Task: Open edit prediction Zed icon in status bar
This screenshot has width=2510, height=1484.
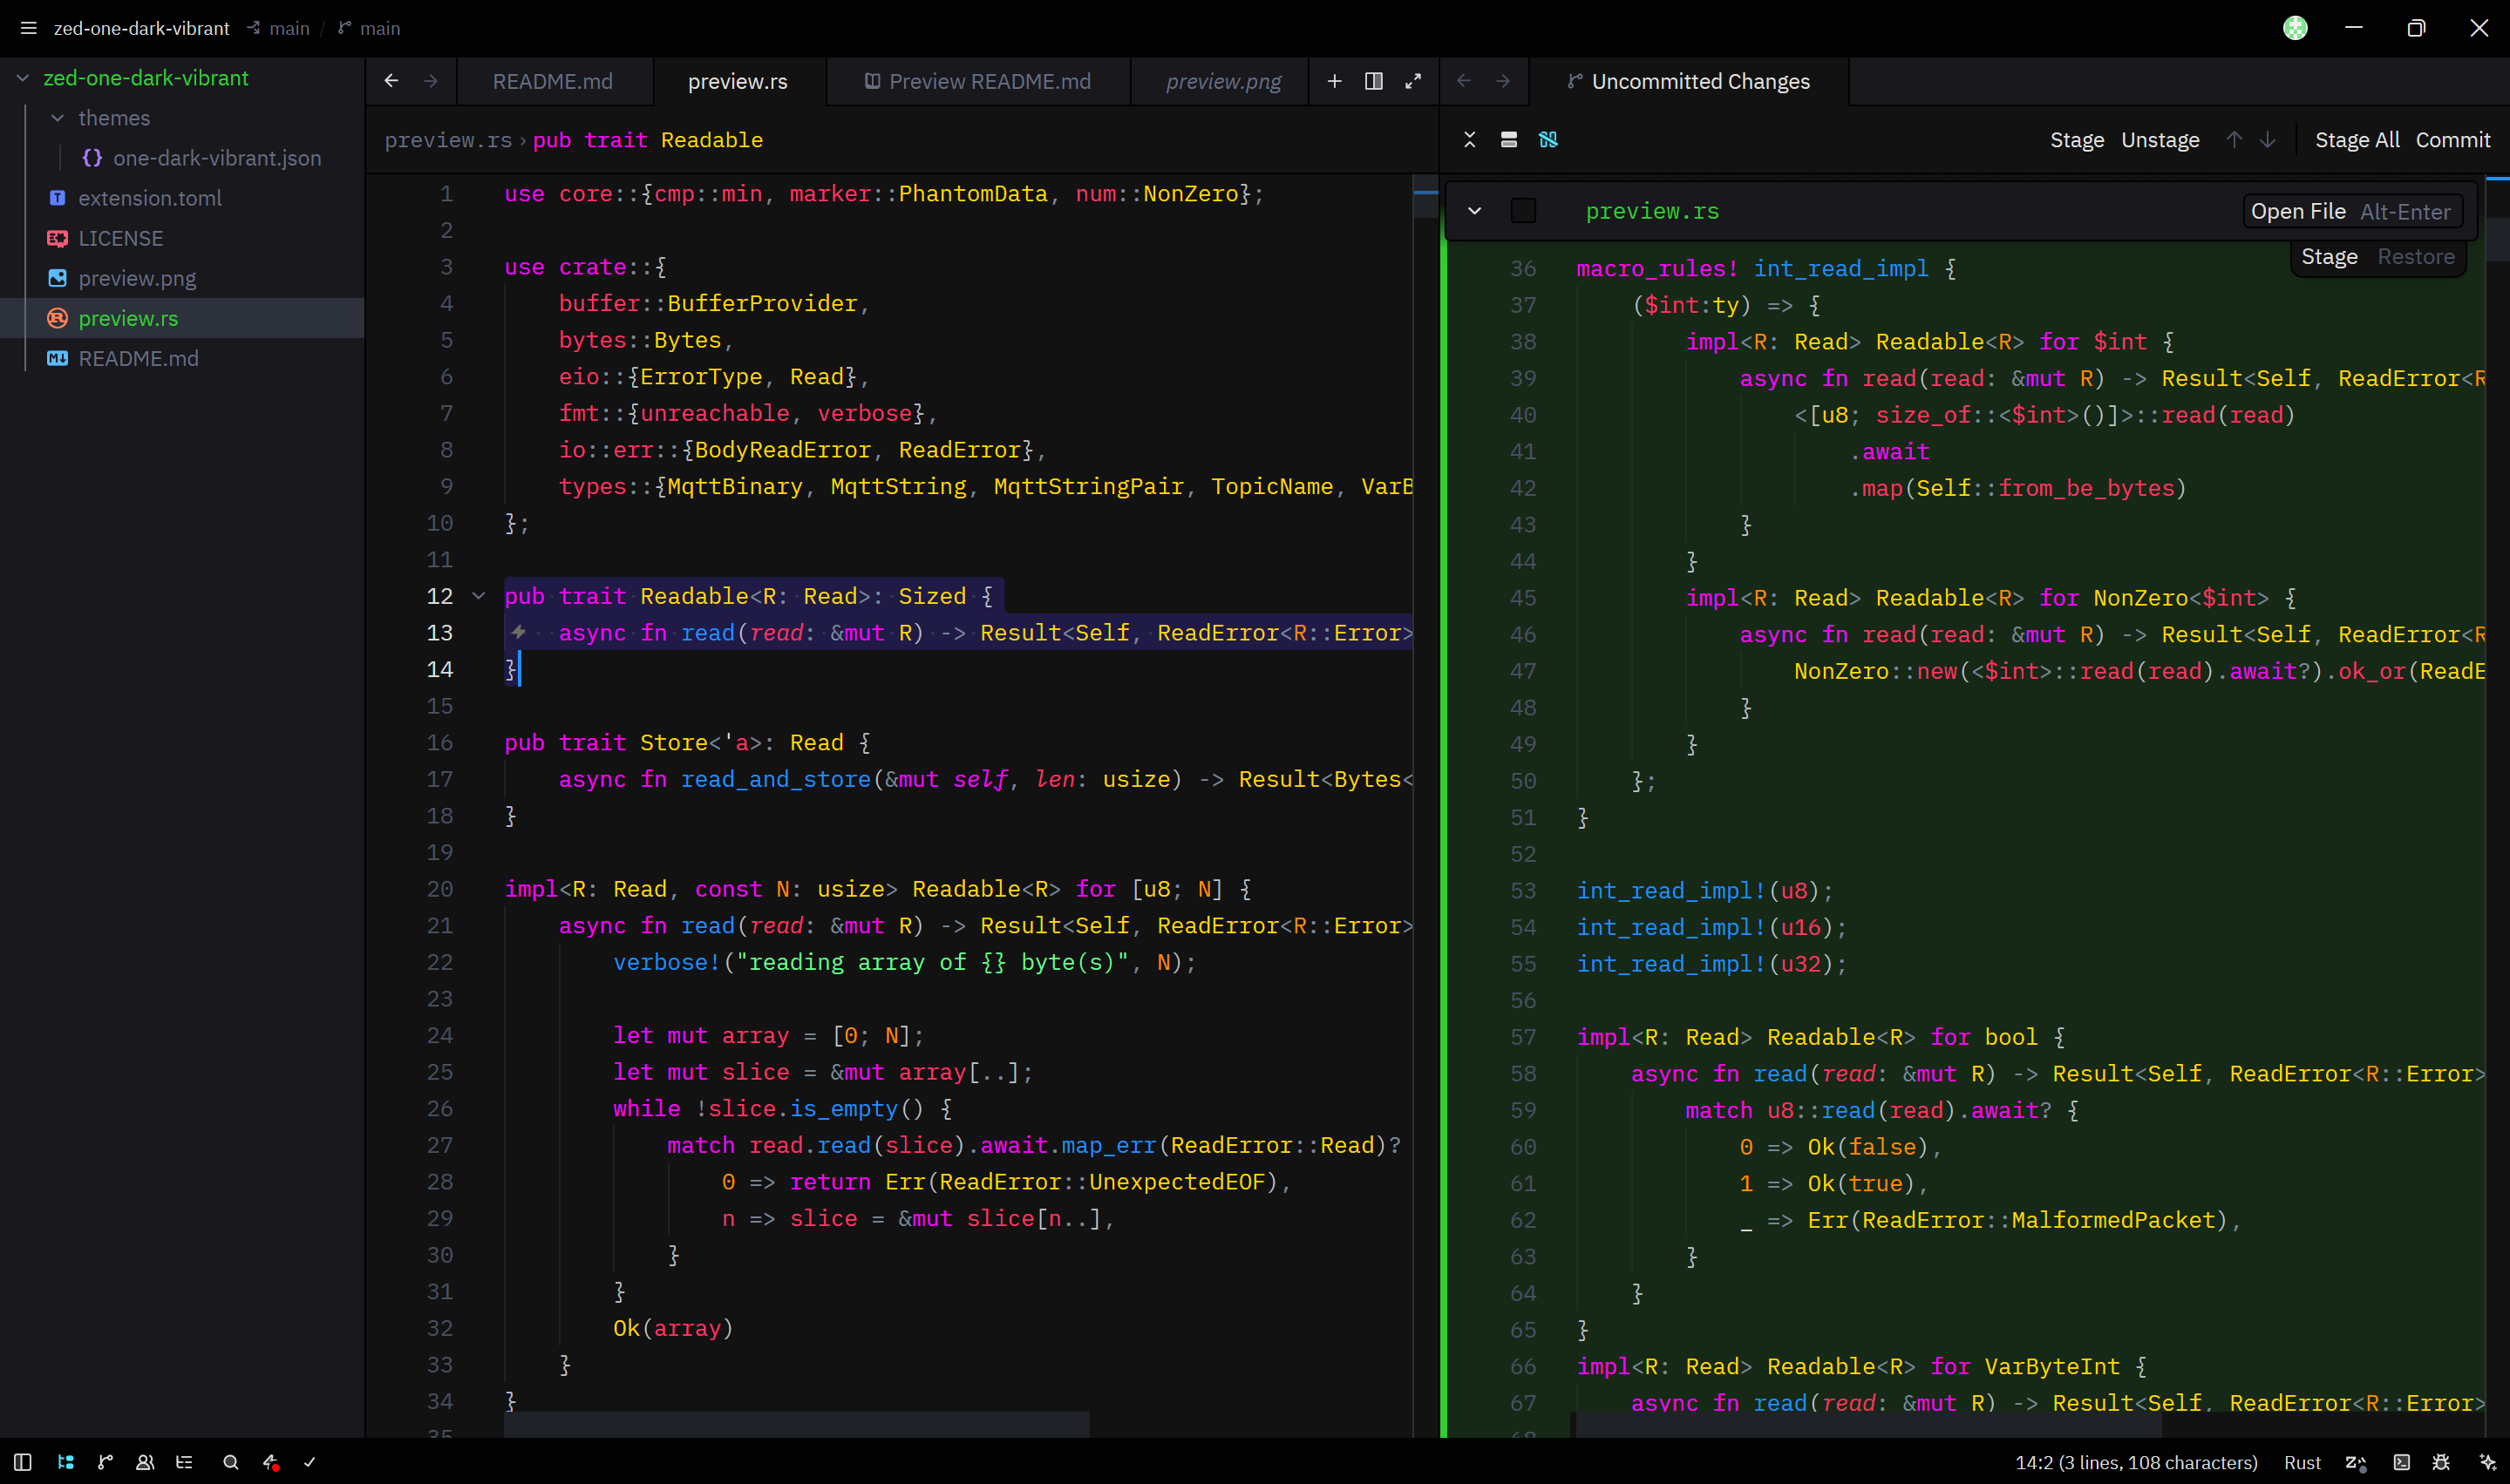Action: (2356, 1462)
